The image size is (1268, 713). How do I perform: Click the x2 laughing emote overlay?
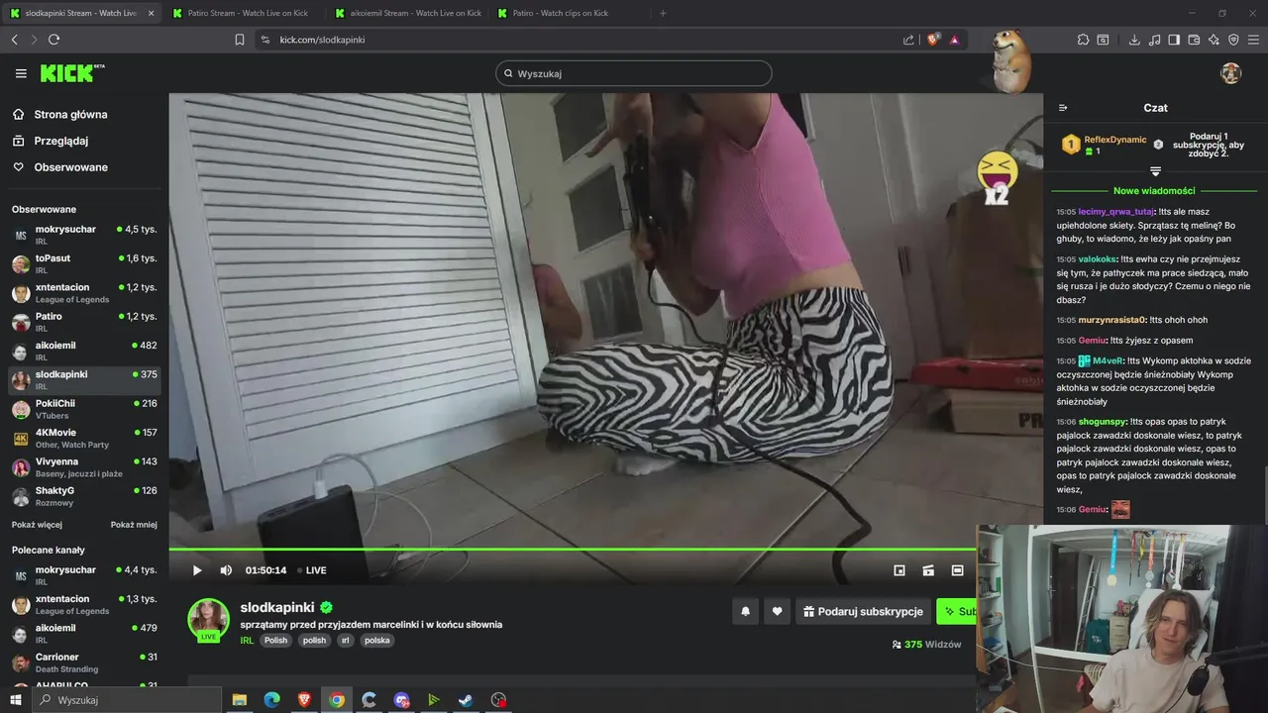997,179
